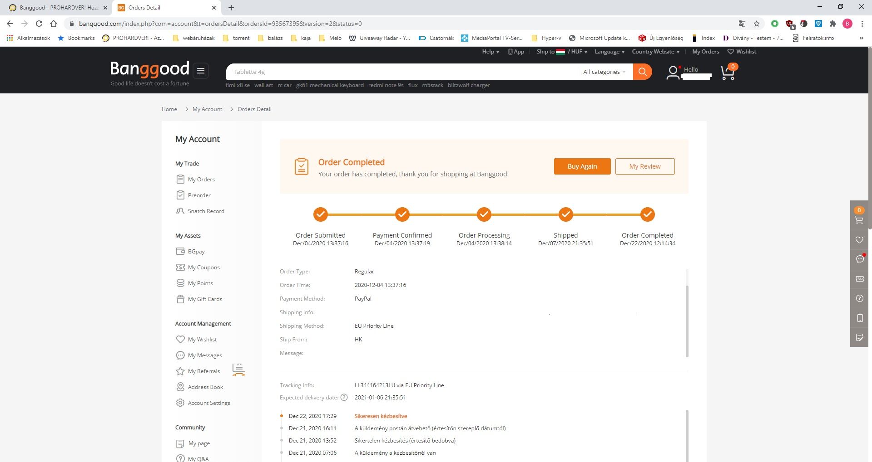Click floating sidebar coupon ticket icon
Viewport: 872px width, 462px height.
coord(859,279)
